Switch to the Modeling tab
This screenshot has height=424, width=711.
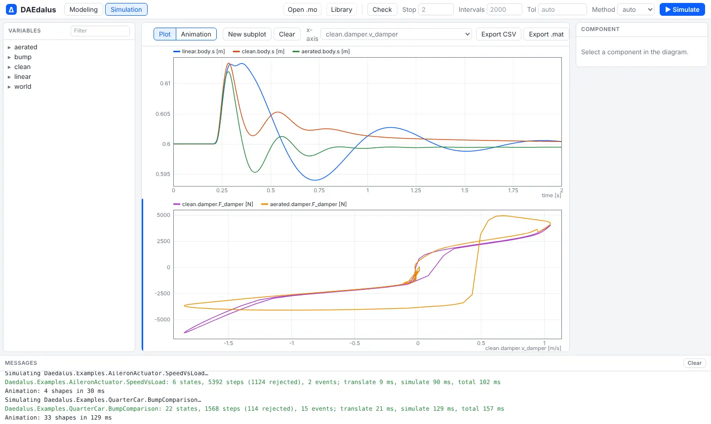(x=83, y=9)
